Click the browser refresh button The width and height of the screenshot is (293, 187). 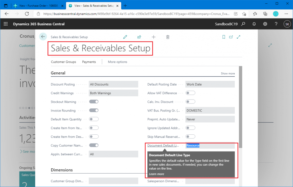pyautogui.click(x=27, y=14)
